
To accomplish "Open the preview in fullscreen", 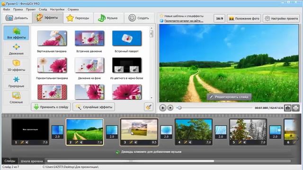I will pyautogui.click(x=295, y=108).
